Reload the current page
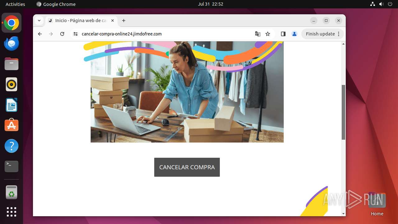Viewport: 398px width, 224px height. [62, 34]
